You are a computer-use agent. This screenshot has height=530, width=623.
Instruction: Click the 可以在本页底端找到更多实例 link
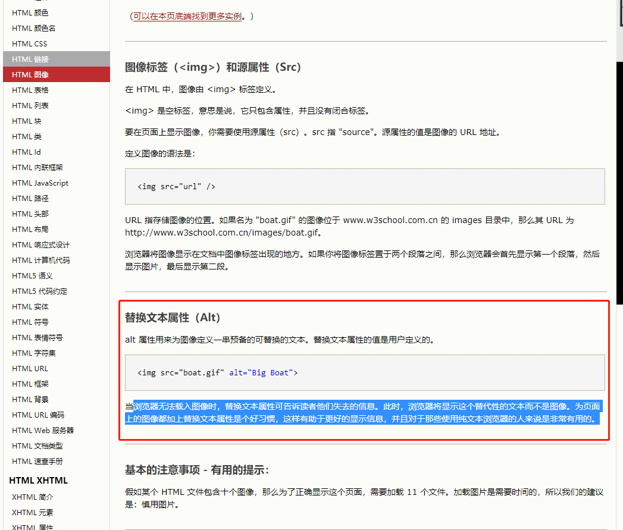coord(185,17)
